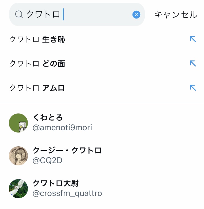Click the クージー・クワトロ account name
The image size is (204, 209).
pyautogui.click(x=67, y=150)
